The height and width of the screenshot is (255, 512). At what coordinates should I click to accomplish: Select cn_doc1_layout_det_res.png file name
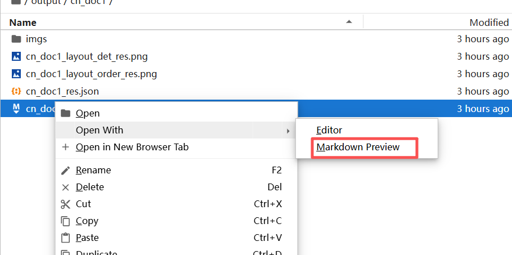87,56
